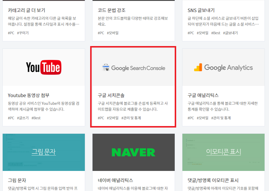Click the #Best tag under SNS 글보내기
Viewport: 269px width, 191px height.
[x=215, y=33]
